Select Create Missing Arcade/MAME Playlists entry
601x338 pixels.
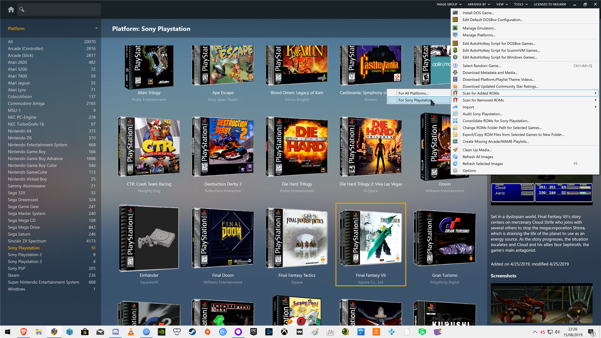pyautogui.click(x=525, y=141)
